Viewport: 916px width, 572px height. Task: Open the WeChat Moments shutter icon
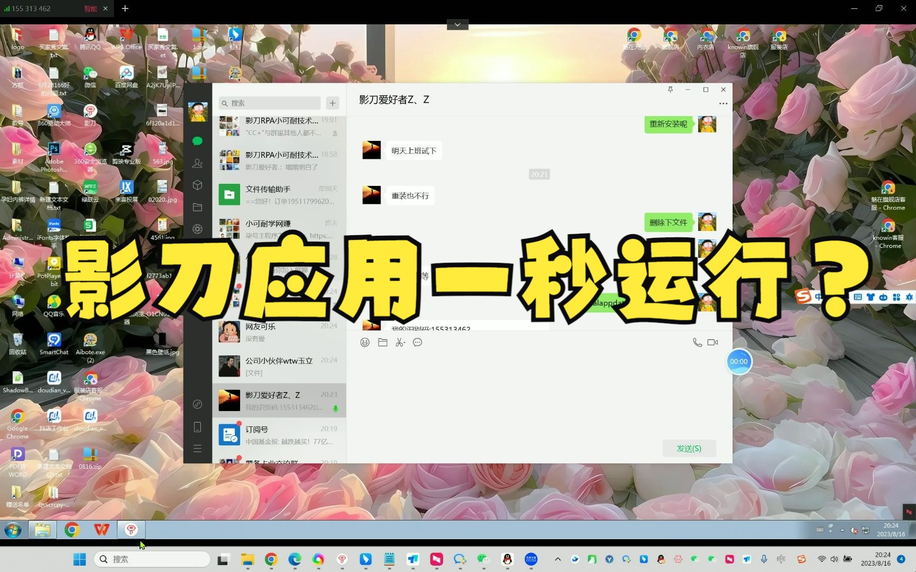pos(197,229)
